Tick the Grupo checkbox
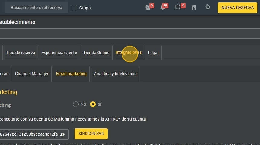 74,8
